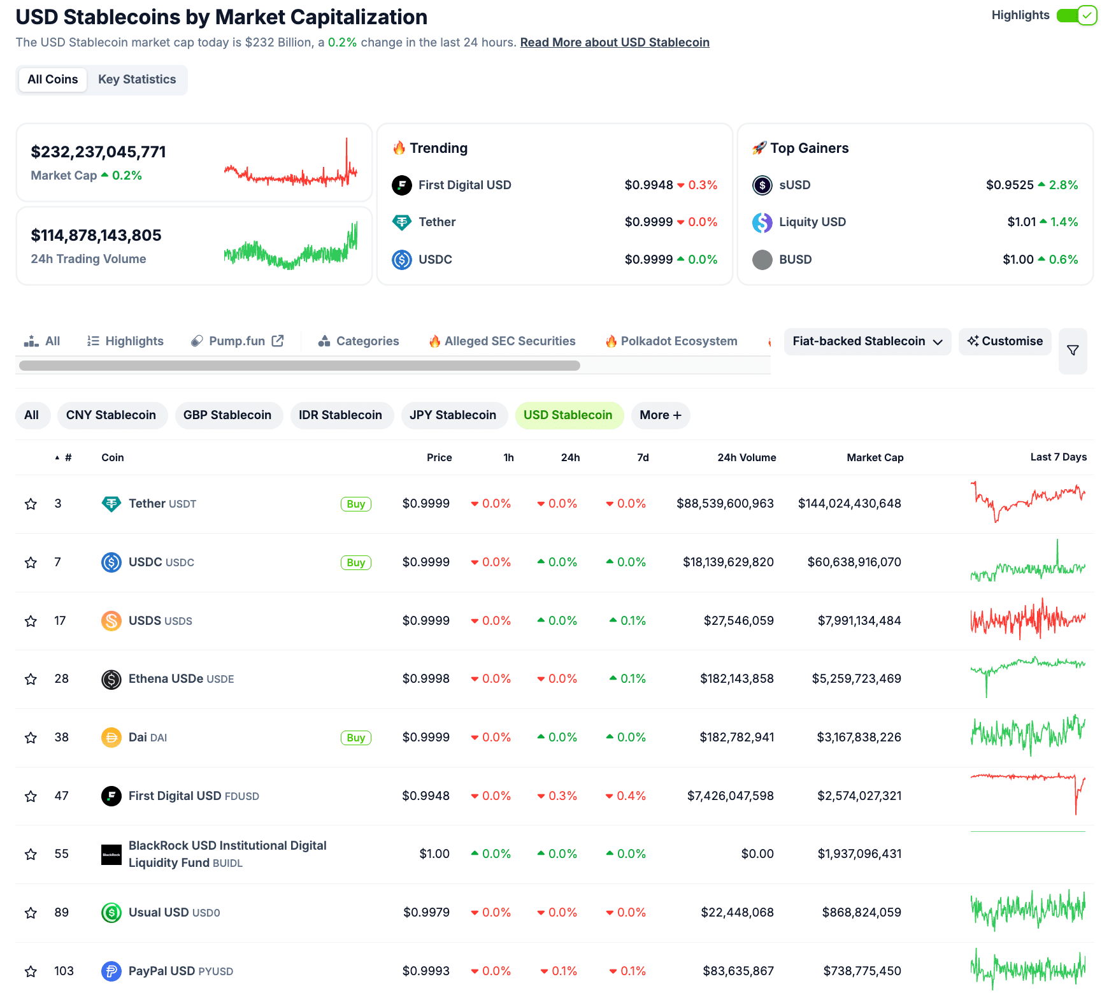The height and width of the screenshot is (993, 1109).
Task: Click the Customise button
Action: (x=1005, y=341)
